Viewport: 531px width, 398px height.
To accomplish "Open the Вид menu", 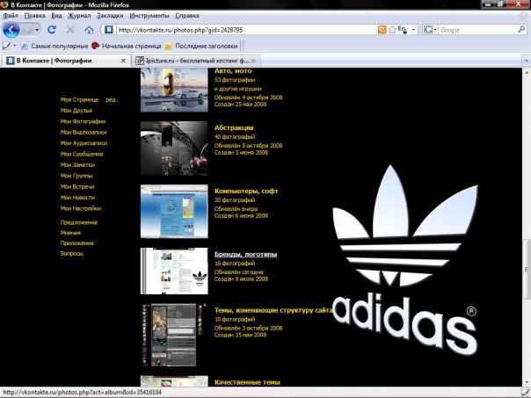I will tap(56, 16).
